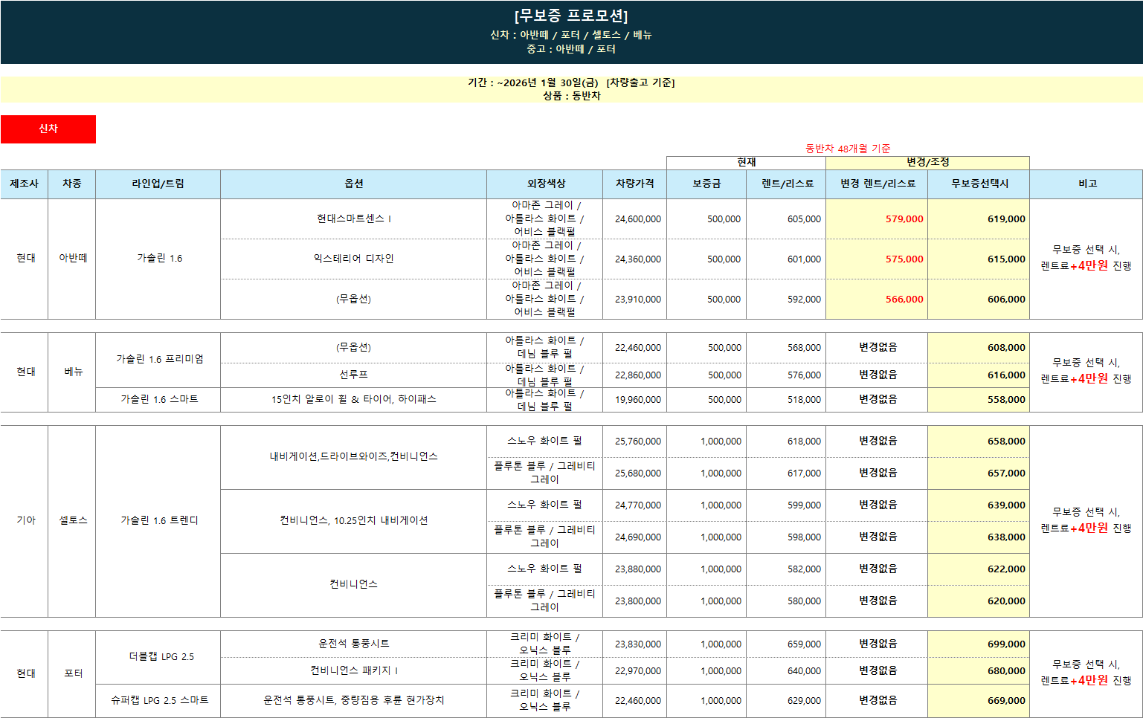Select the 라인업/트림 column header

[158, 184]
